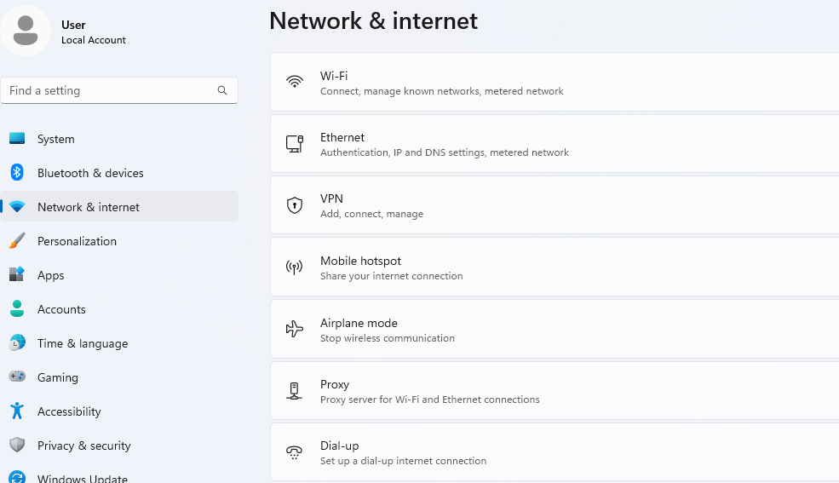The image size is (839, 483).
Task: Click the Wi-Fi signal icon
Action: 295,82
